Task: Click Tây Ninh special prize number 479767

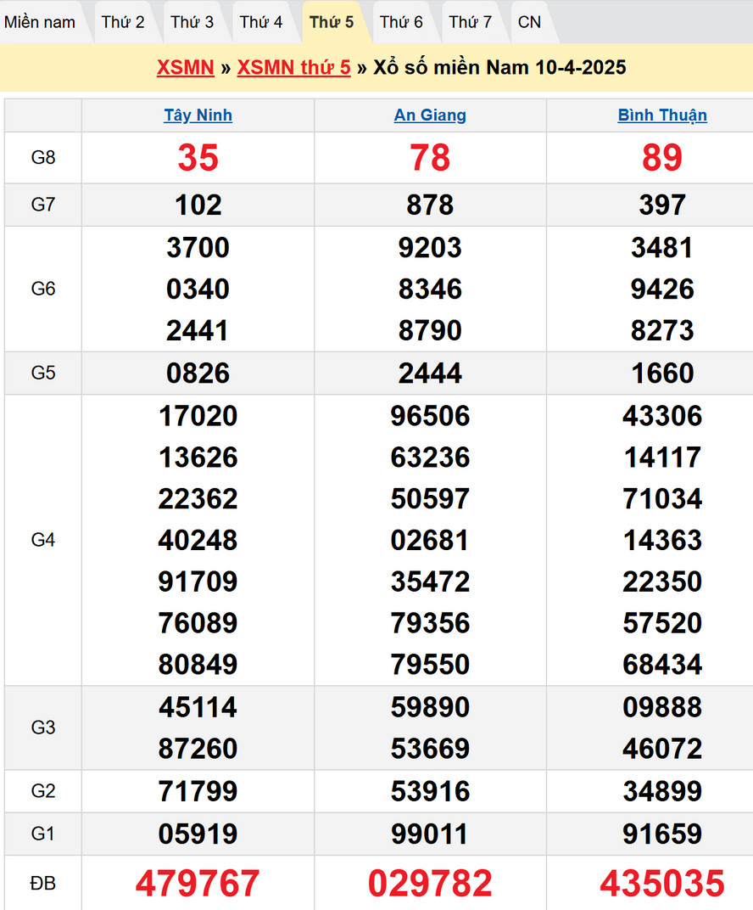Action: [198, 884]
